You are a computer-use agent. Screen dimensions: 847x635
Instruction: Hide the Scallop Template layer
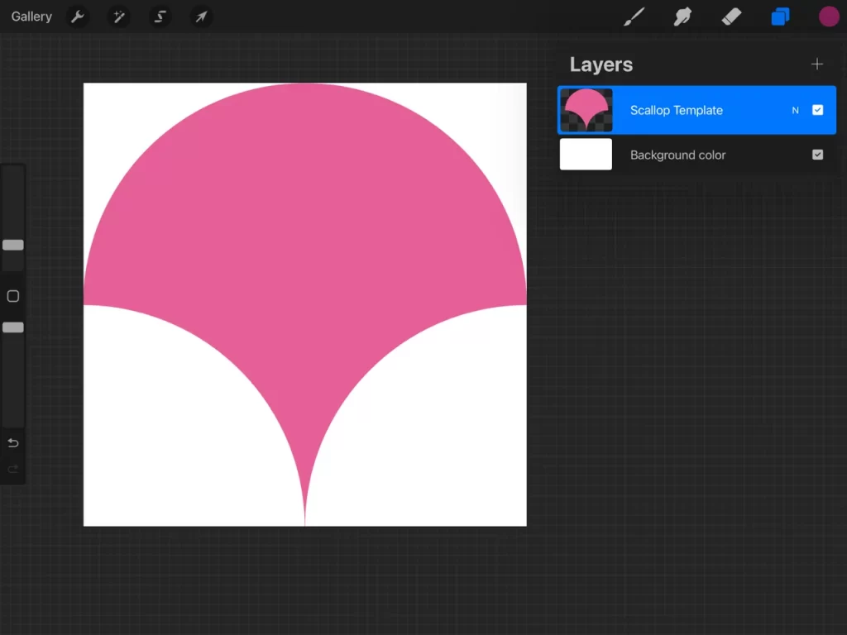pyautogui.click(x=818, y=110)
